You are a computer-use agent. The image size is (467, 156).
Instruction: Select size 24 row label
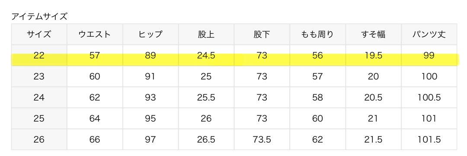pos(39,97)
